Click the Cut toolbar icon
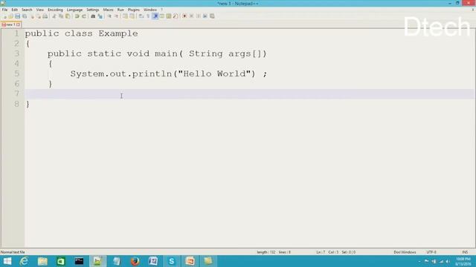Viewport: 476px width, 267px height. click(x=54, y=16)
